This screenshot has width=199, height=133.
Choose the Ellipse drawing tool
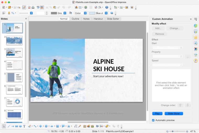[x=20, y=126]
